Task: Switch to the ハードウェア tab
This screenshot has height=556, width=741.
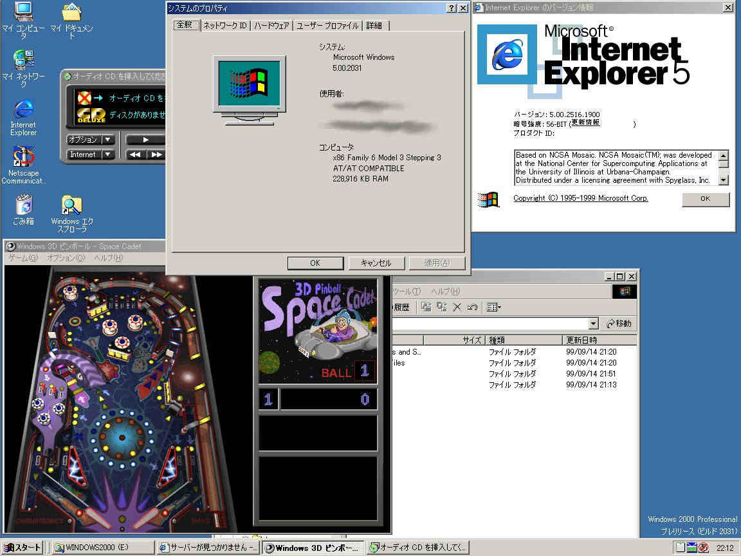Action: click(271, 26)
